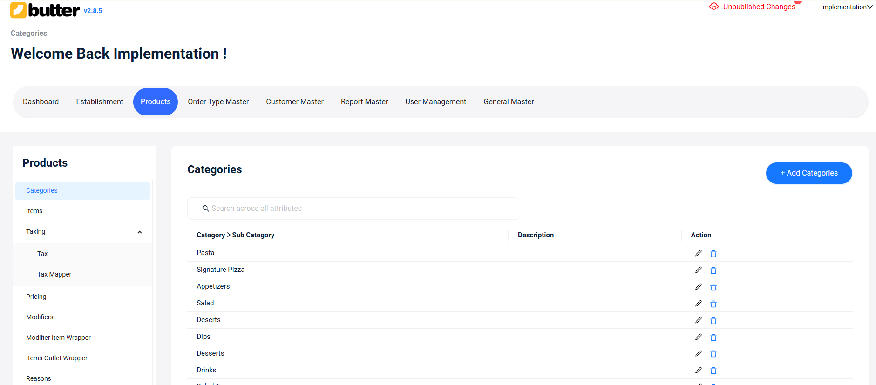
Task: Open the Implementation user dropdown
Action: click(x=846, y=7)
